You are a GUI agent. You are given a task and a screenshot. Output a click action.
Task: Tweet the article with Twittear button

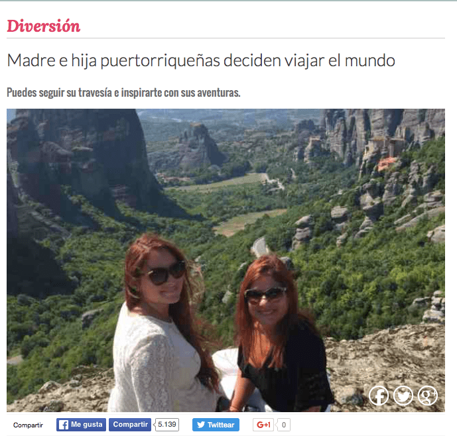tap(216, 425)
